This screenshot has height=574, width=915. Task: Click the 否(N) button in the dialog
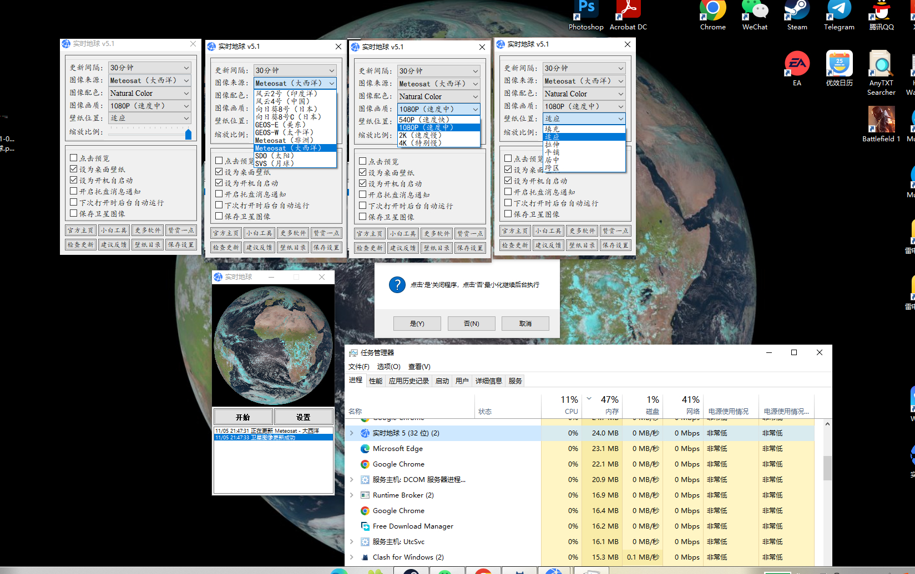pyautogui.click(x=471, y=324)
